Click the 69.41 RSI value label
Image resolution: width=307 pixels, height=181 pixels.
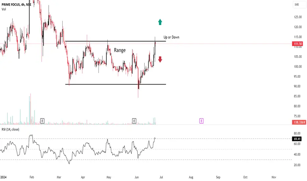[x=297, y=139]
